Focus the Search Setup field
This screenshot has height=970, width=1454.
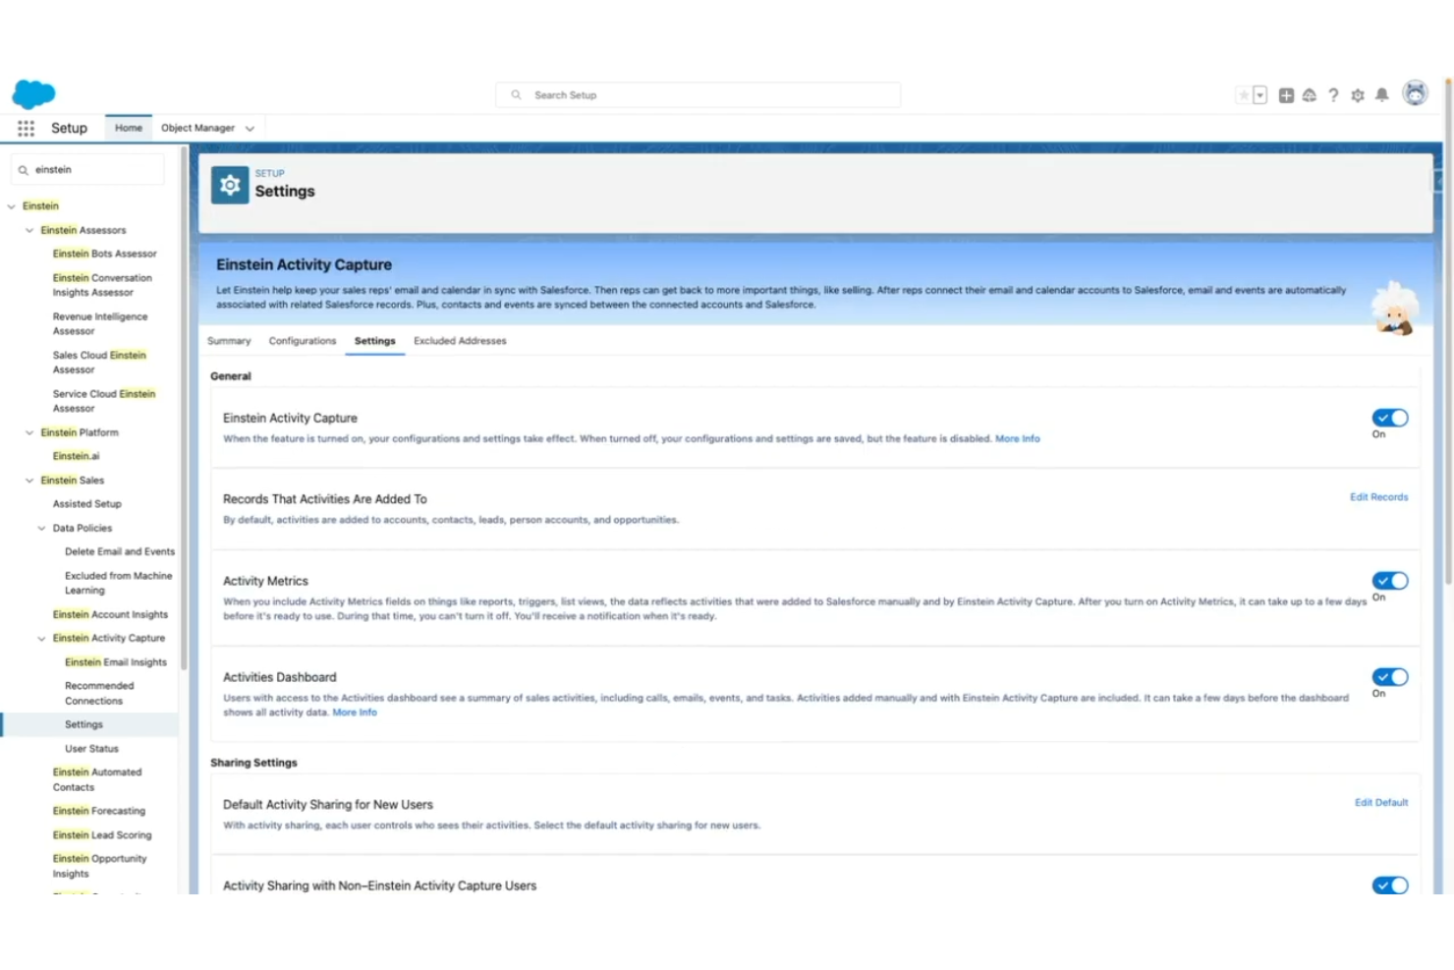[699, 95]
